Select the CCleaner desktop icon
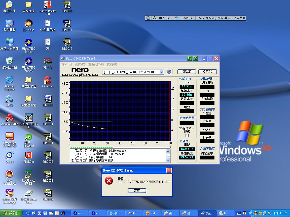 pyautogui.click(x=48, y=82)
